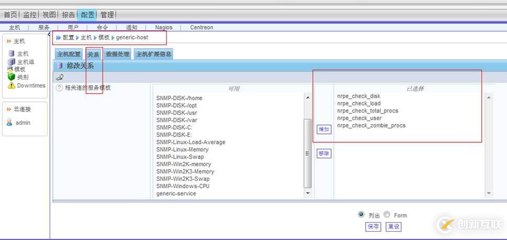Select nrpe_check_zombie_procs in selected list

tap(371, 125)
